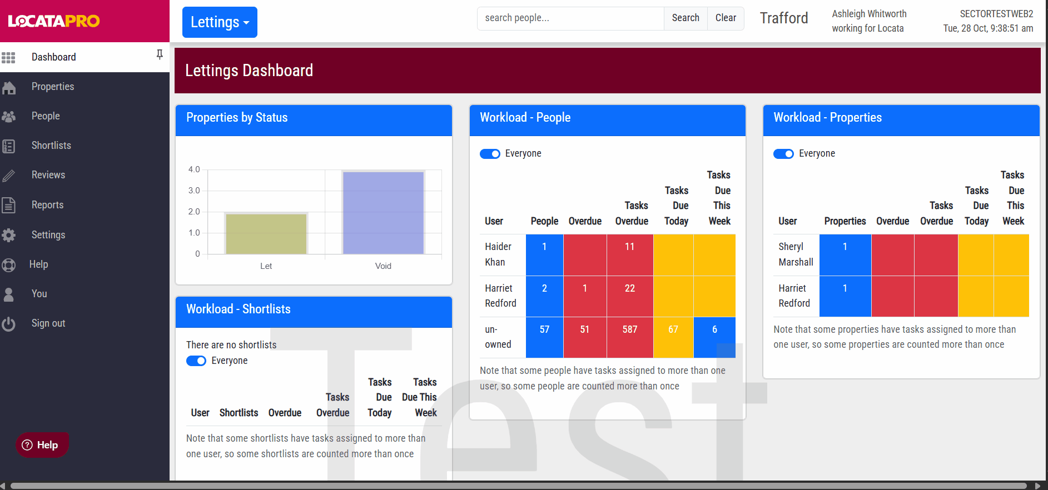Click Harriet Redford's People count 2
Screen dimensions: 1048x490
544,297
